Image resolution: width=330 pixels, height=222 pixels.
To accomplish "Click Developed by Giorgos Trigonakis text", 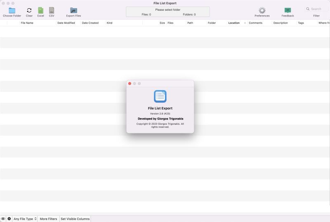I will (160, 119).
